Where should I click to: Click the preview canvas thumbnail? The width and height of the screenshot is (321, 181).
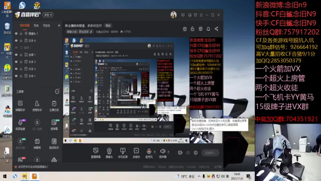click(143, 90)
